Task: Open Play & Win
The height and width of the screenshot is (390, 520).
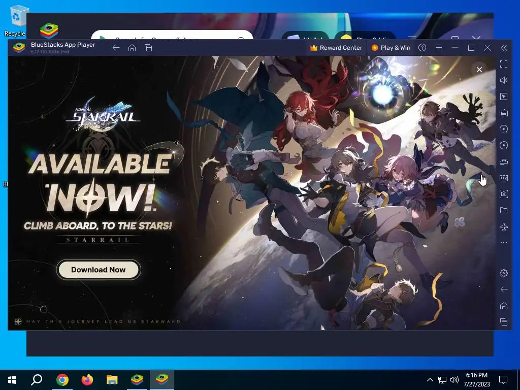Action: (x=391, y=48)
